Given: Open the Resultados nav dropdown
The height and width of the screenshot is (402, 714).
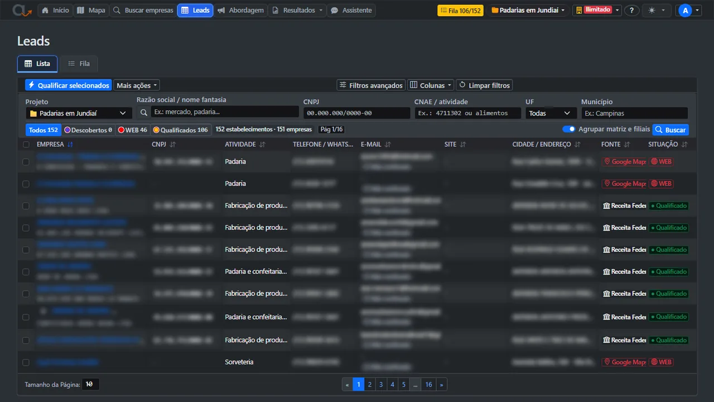Looking at the screenshot, I should [298, 11].
